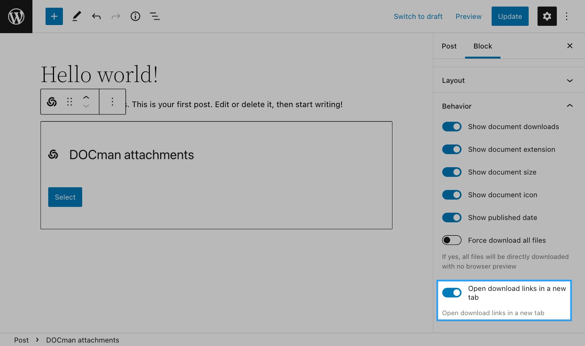Open the document Details info icon
This screenshot has width=585, height=346.
pos(135,16)
